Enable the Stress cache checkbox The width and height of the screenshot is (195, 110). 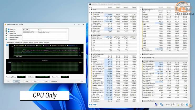click(9, 33)
